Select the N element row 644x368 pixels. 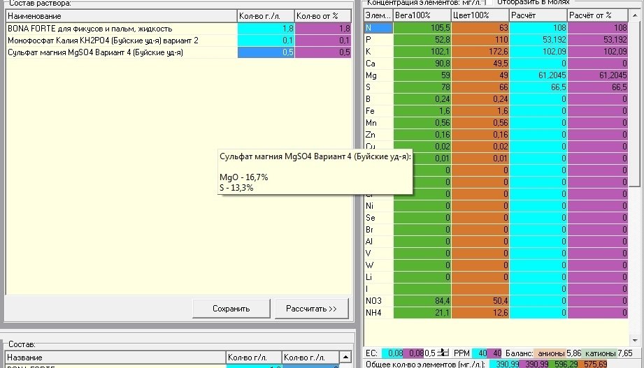point(496,27)
